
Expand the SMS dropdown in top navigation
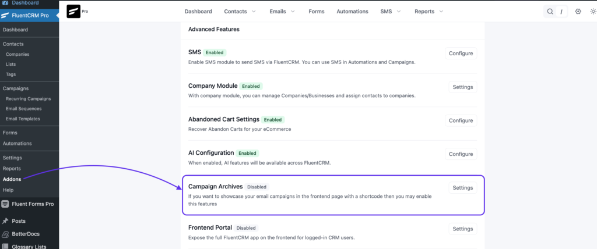(399, 12)
